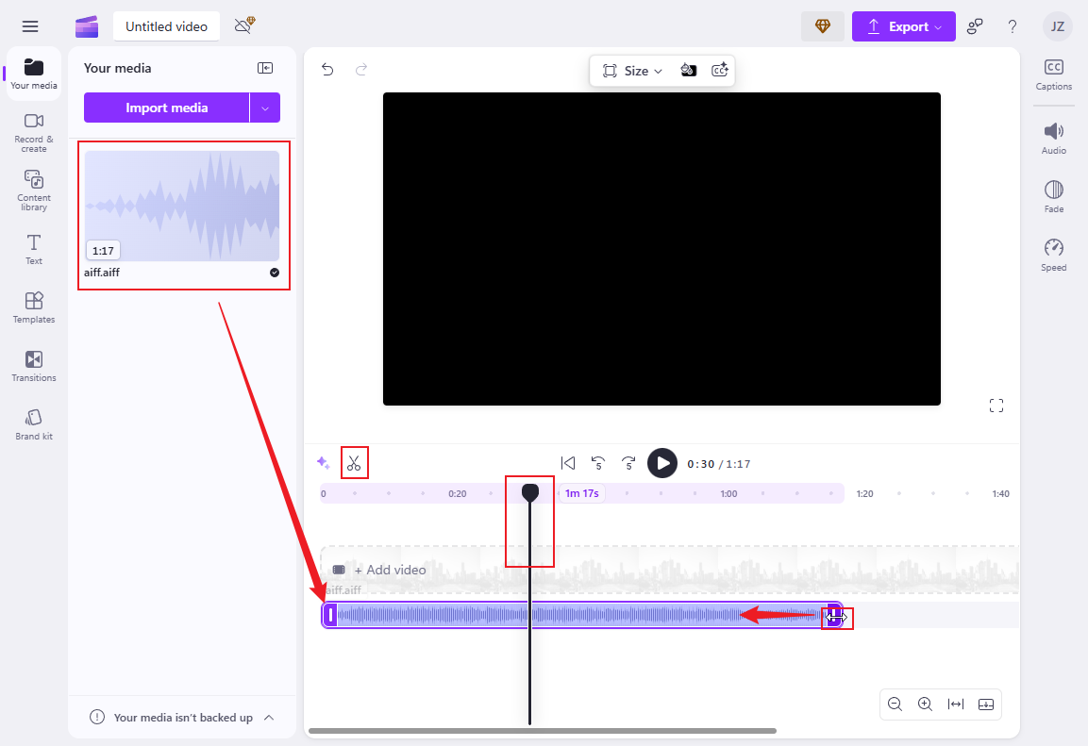Click the Undo arrow
Image resolution: width=1088 pixels, height=746 pixels.
(327, 70)
